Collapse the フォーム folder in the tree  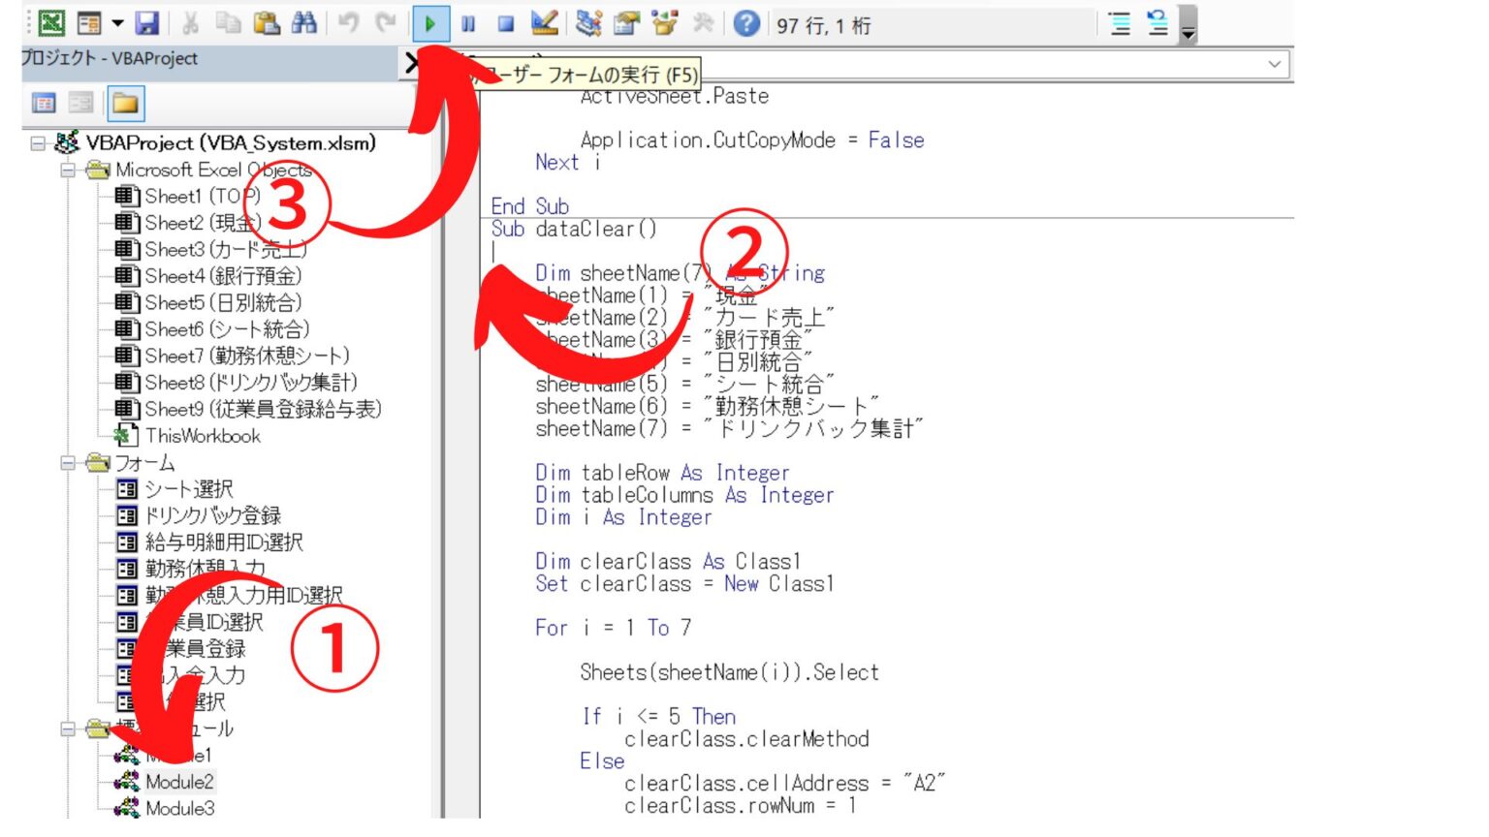(x=68, y=463)
